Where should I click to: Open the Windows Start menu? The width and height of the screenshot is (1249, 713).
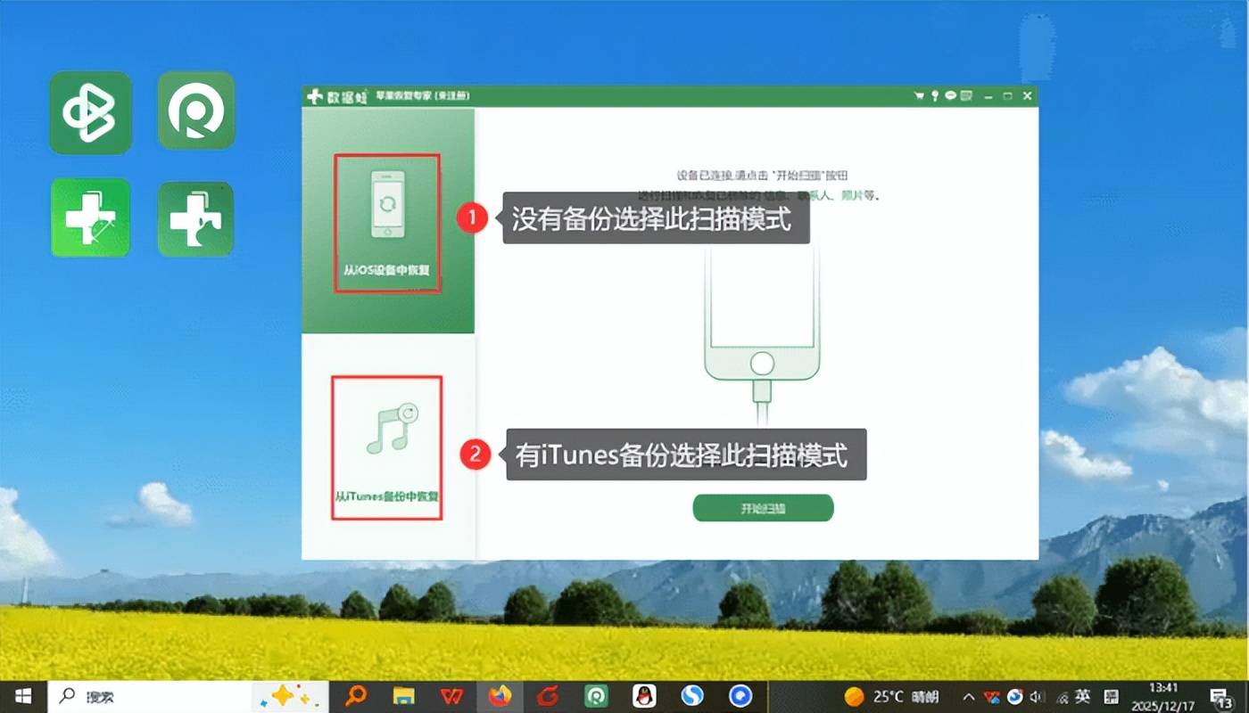pos(22,696)
